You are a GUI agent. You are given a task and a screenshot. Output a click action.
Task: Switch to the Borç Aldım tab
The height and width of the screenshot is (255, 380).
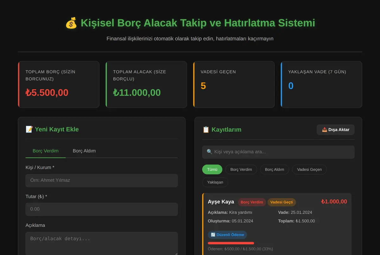point(84,151)
